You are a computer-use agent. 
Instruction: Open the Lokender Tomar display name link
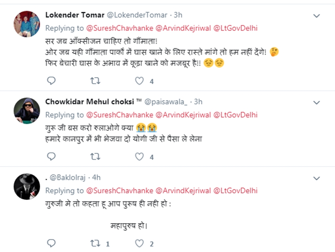click(x=75, y=15)
